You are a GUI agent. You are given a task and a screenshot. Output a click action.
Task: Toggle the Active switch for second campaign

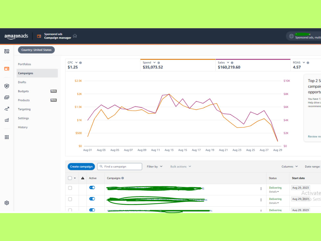pos(92,199)
